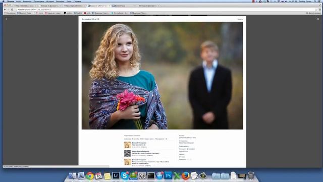
Task: Open the Справка menu
Action: [77, 1]
